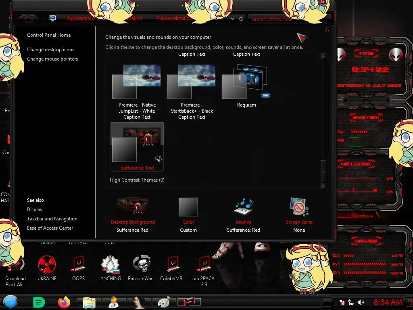The image size is (413, 310).
Task: Open Ease of Access Center link
Action: (50, 228)
